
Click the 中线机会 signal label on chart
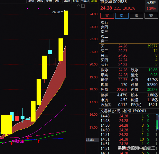(x=17, y=141)
